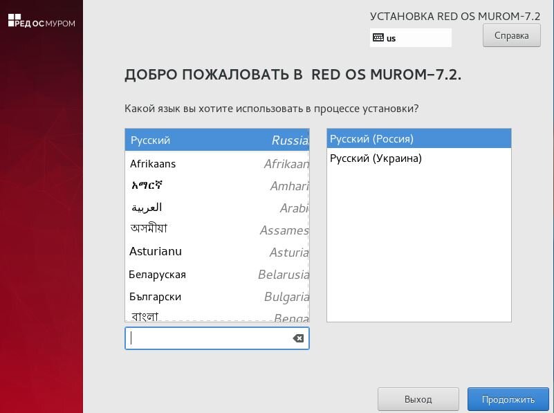Clear the language search field
The width and height of the screenshot is (554, 413).
pos(298,338)
